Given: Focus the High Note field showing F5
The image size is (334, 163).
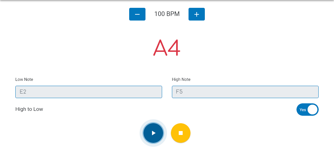Looking at the screenshot, I should pos(245,92).
